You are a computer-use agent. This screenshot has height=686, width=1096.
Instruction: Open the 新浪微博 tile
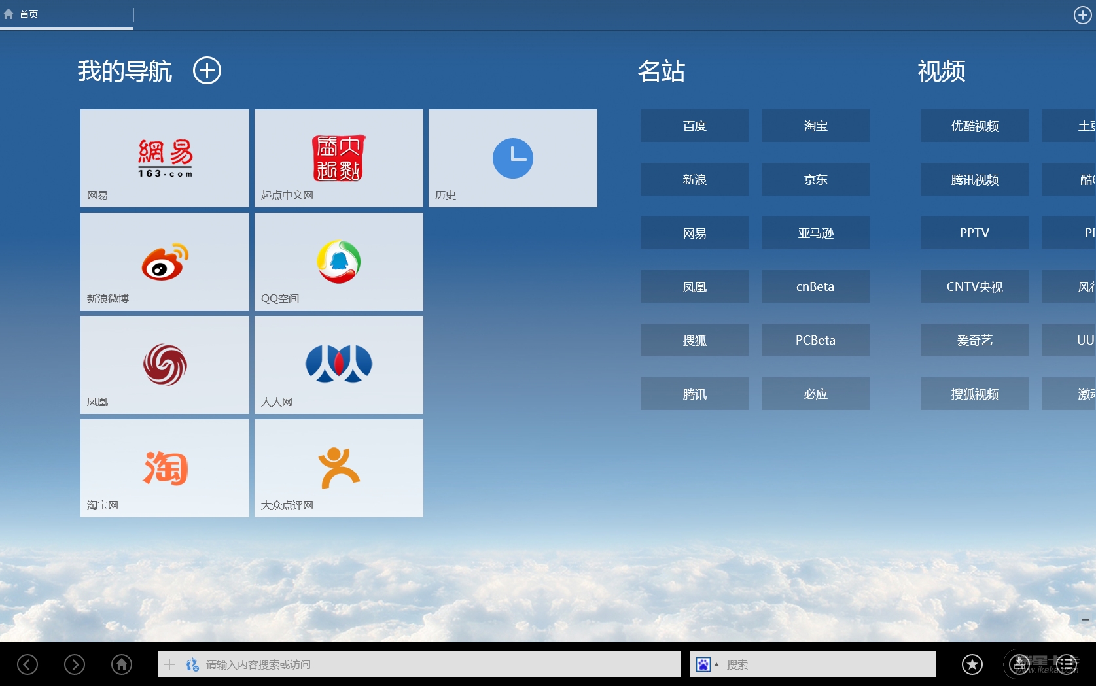(165, 262)
